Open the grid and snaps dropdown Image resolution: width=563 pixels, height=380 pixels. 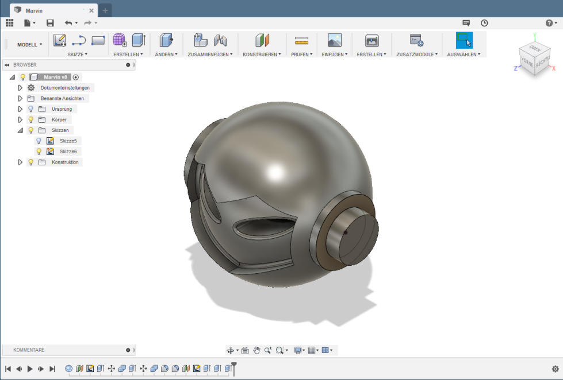[x=313, y=350]
